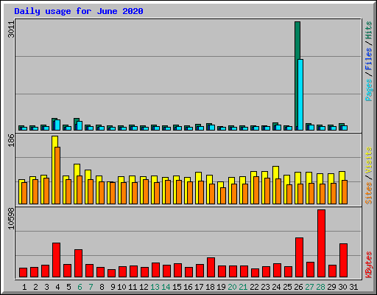The image size is (377, 295).
Task: Click day label 4 on the axis
Action: pos(57,287)
